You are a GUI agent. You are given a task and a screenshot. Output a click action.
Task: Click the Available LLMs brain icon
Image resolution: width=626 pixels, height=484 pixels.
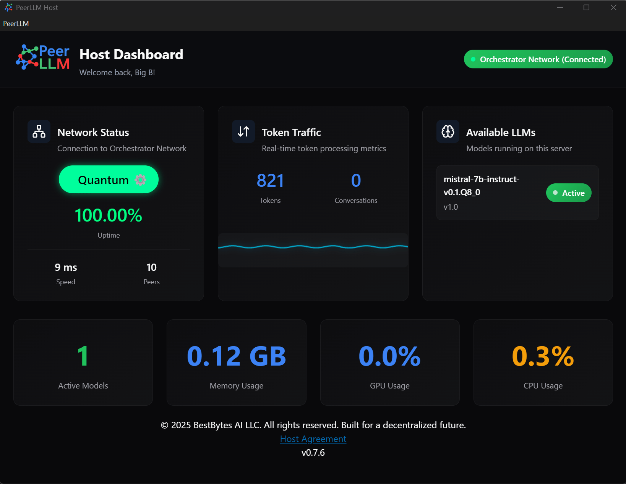448,131
